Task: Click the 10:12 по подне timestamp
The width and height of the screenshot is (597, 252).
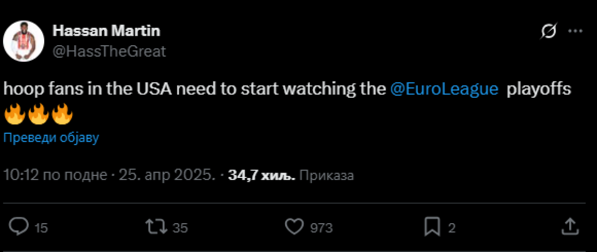Action: click(55, 175)
